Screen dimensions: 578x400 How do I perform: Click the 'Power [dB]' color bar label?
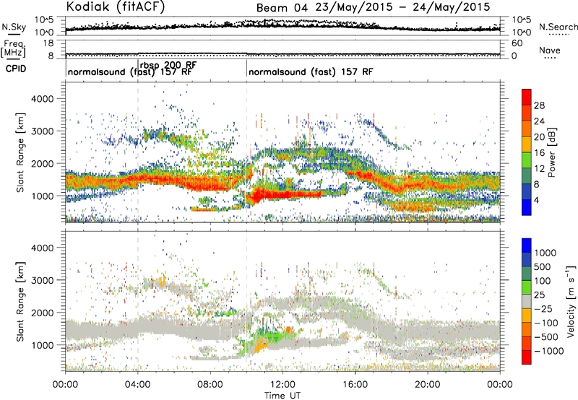[x=552, y=152]
